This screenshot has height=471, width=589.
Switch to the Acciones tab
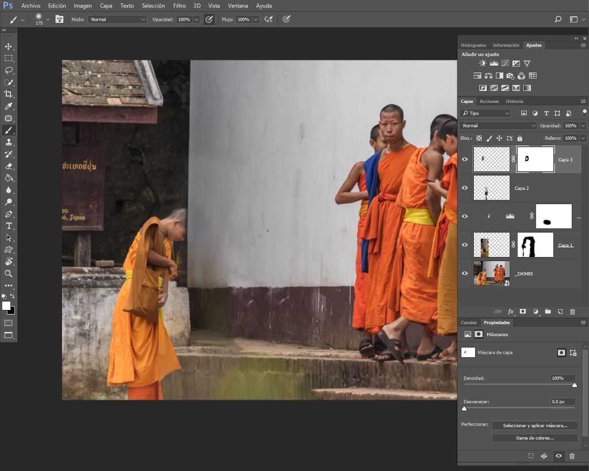(x=489, y=101)
